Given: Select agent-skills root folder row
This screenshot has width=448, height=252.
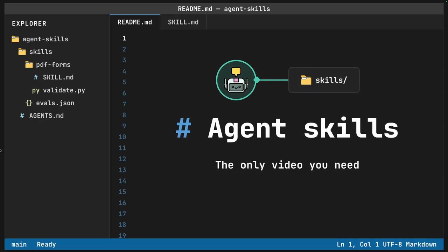Looking at the screenshot, I should tap(57, 39).
